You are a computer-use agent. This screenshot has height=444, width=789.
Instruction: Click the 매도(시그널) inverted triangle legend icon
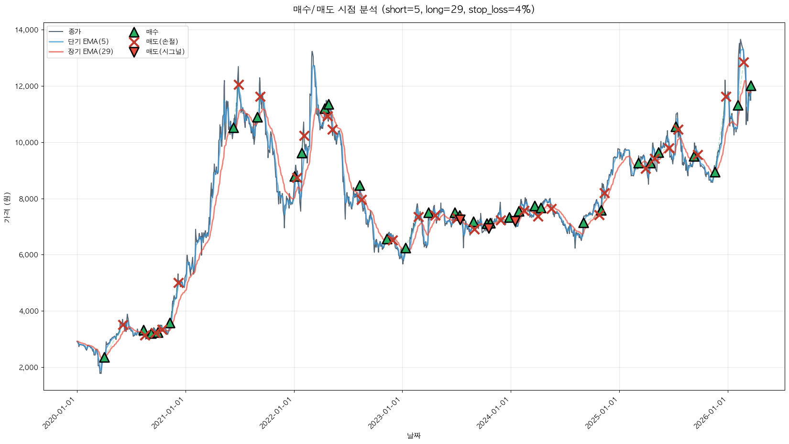coord(134,52)
